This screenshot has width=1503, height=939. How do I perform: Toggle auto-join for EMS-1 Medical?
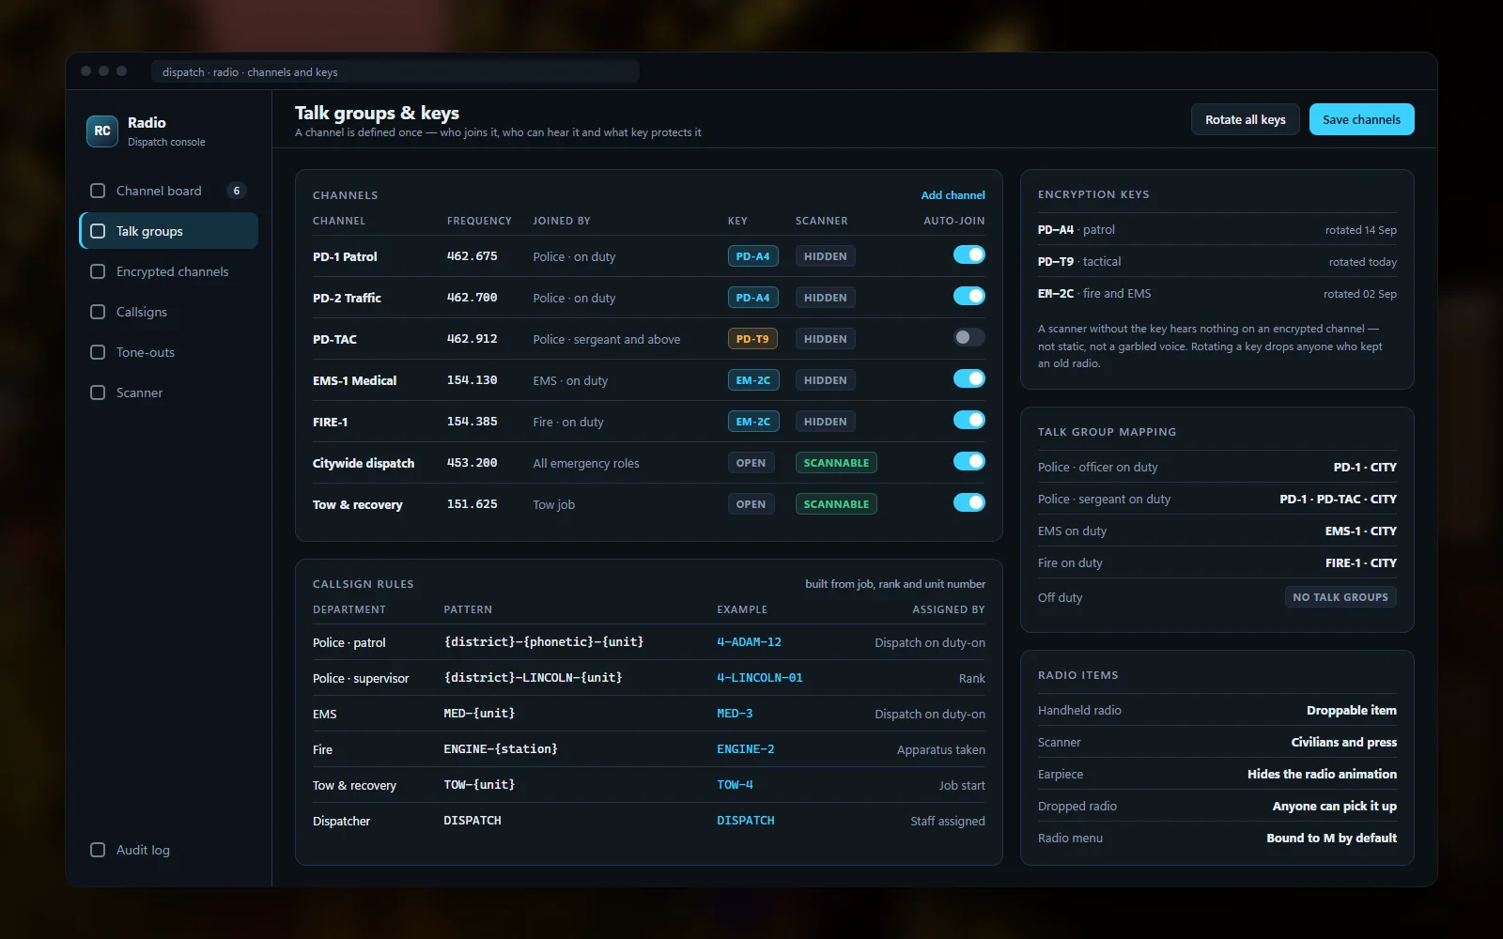(x=968, y=378)
